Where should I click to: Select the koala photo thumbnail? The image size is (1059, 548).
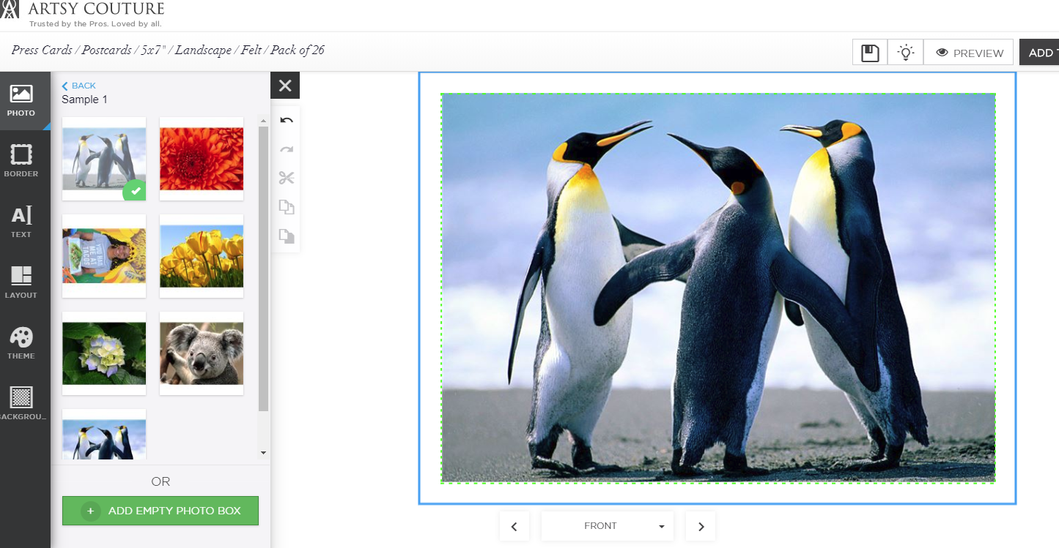coord(202,353)
